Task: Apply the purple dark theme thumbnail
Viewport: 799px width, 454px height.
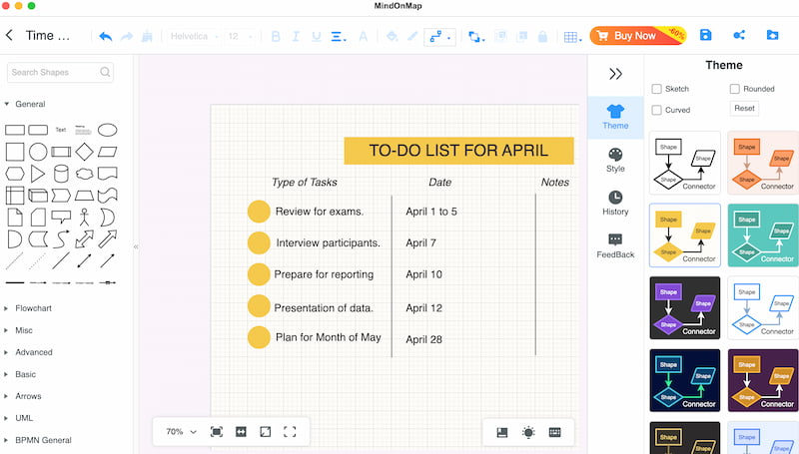Action: [x=685, y=308]
